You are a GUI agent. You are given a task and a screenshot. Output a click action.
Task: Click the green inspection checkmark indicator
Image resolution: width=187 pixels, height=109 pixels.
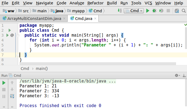185,25
